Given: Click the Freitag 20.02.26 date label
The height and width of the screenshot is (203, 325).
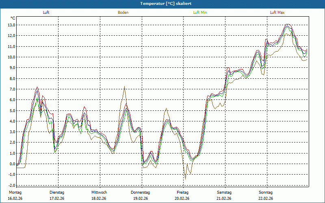Looking at the screenshot, I should click(183, 195).
